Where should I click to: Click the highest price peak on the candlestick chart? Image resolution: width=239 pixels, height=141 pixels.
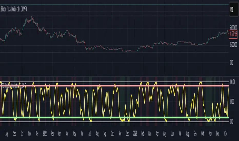click(32, 17)
